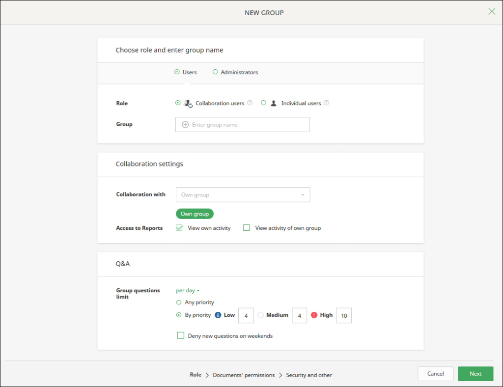Click the Enter group name field
Viewport: 503px width, 387px height.
pyautogui.click(x=243, y=125)
